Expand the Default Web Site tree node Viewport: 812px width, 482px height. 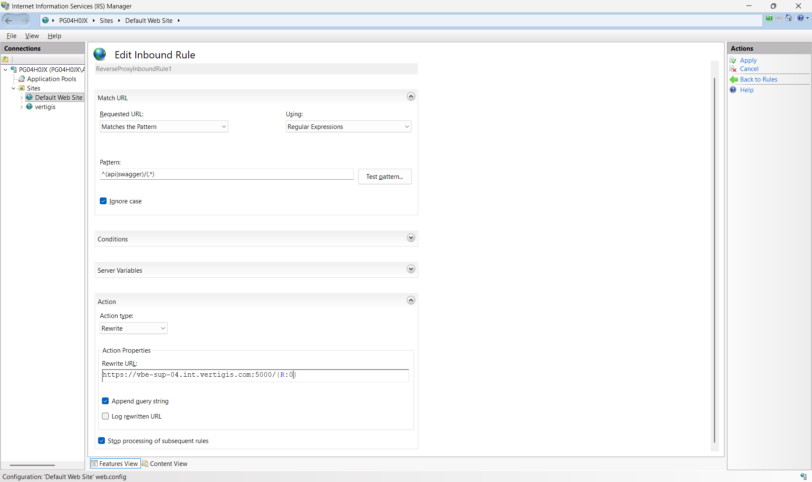pos(22,98)
